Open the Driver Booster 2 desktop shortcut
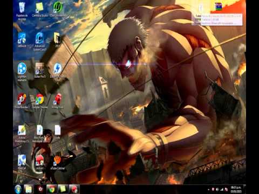 click(22, 101)
